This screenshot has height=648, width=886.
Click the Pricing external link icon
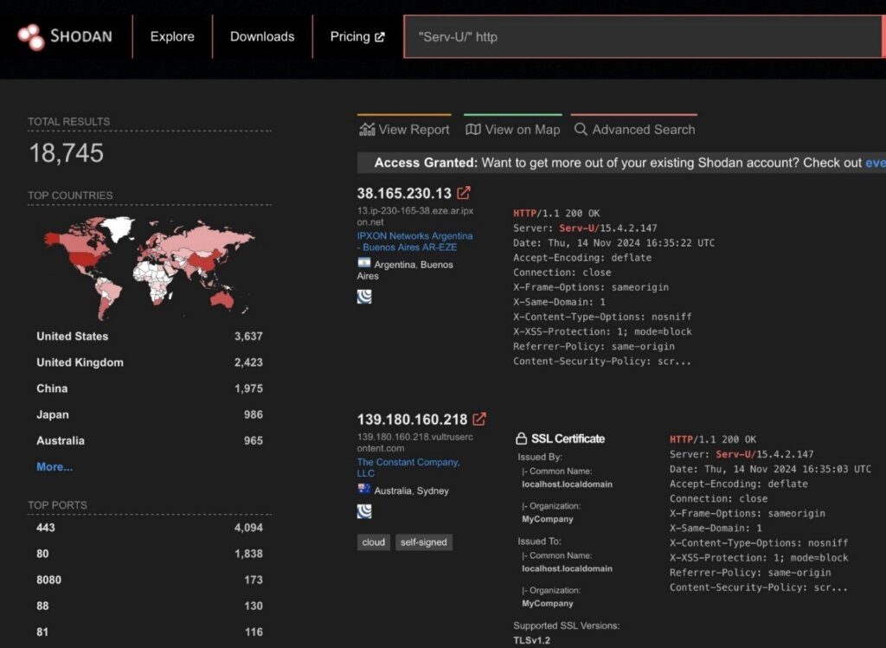(x=380, y=37)
